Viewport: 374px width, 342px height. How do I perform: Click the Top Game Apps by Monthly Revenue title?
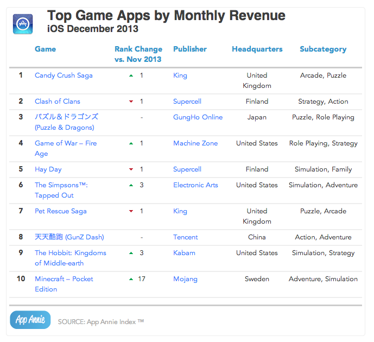(166, 16)
